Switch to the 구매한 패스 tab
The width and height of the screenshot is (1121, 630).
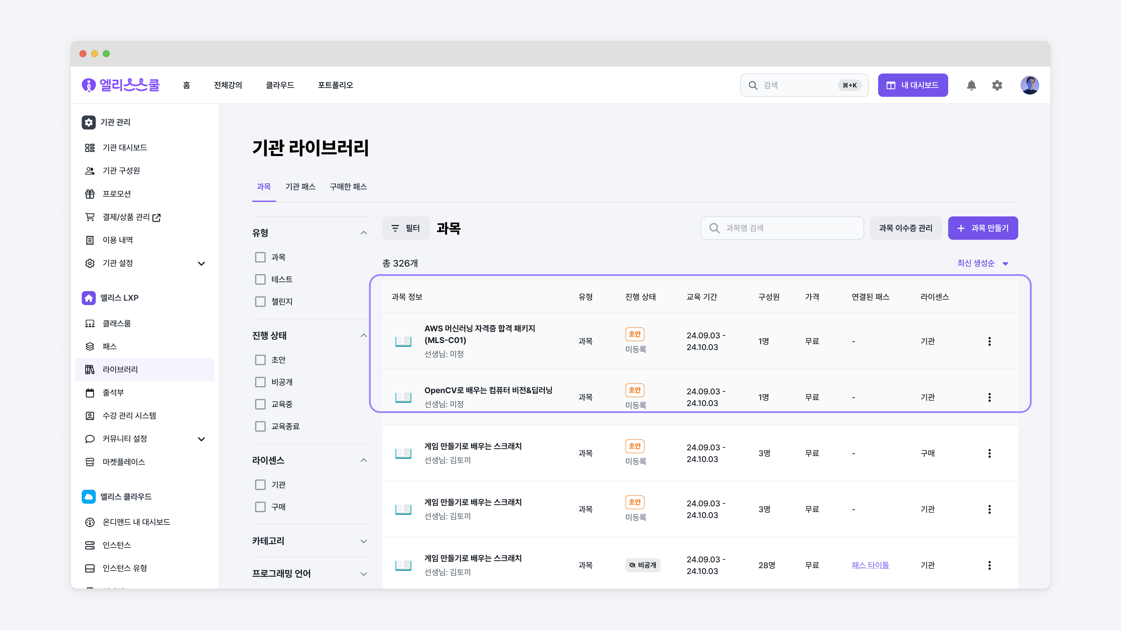coord(348,187)
